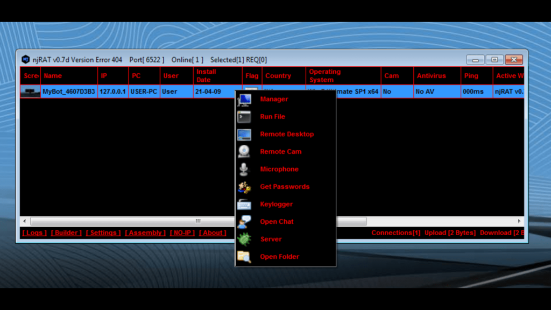Sort by the Install Date column header

[218, 75]
